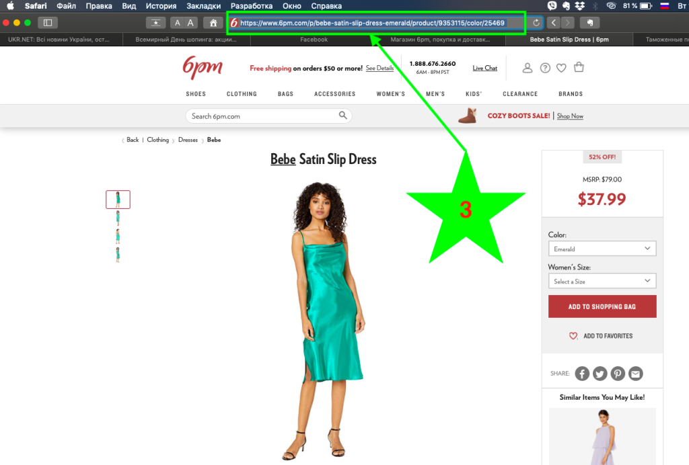Viewport: 689px width, 465px height.
Task: Switch to the Facebook browser tab
Action: point(314,40)
